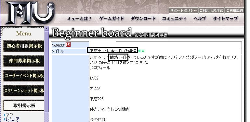Open サポートポリシー link

pos(183,11)
